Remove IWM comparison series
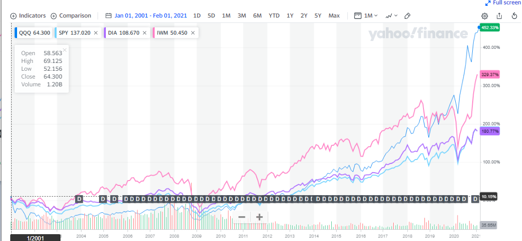The width and height of the screenshot is (522, 241). [193, 33]
